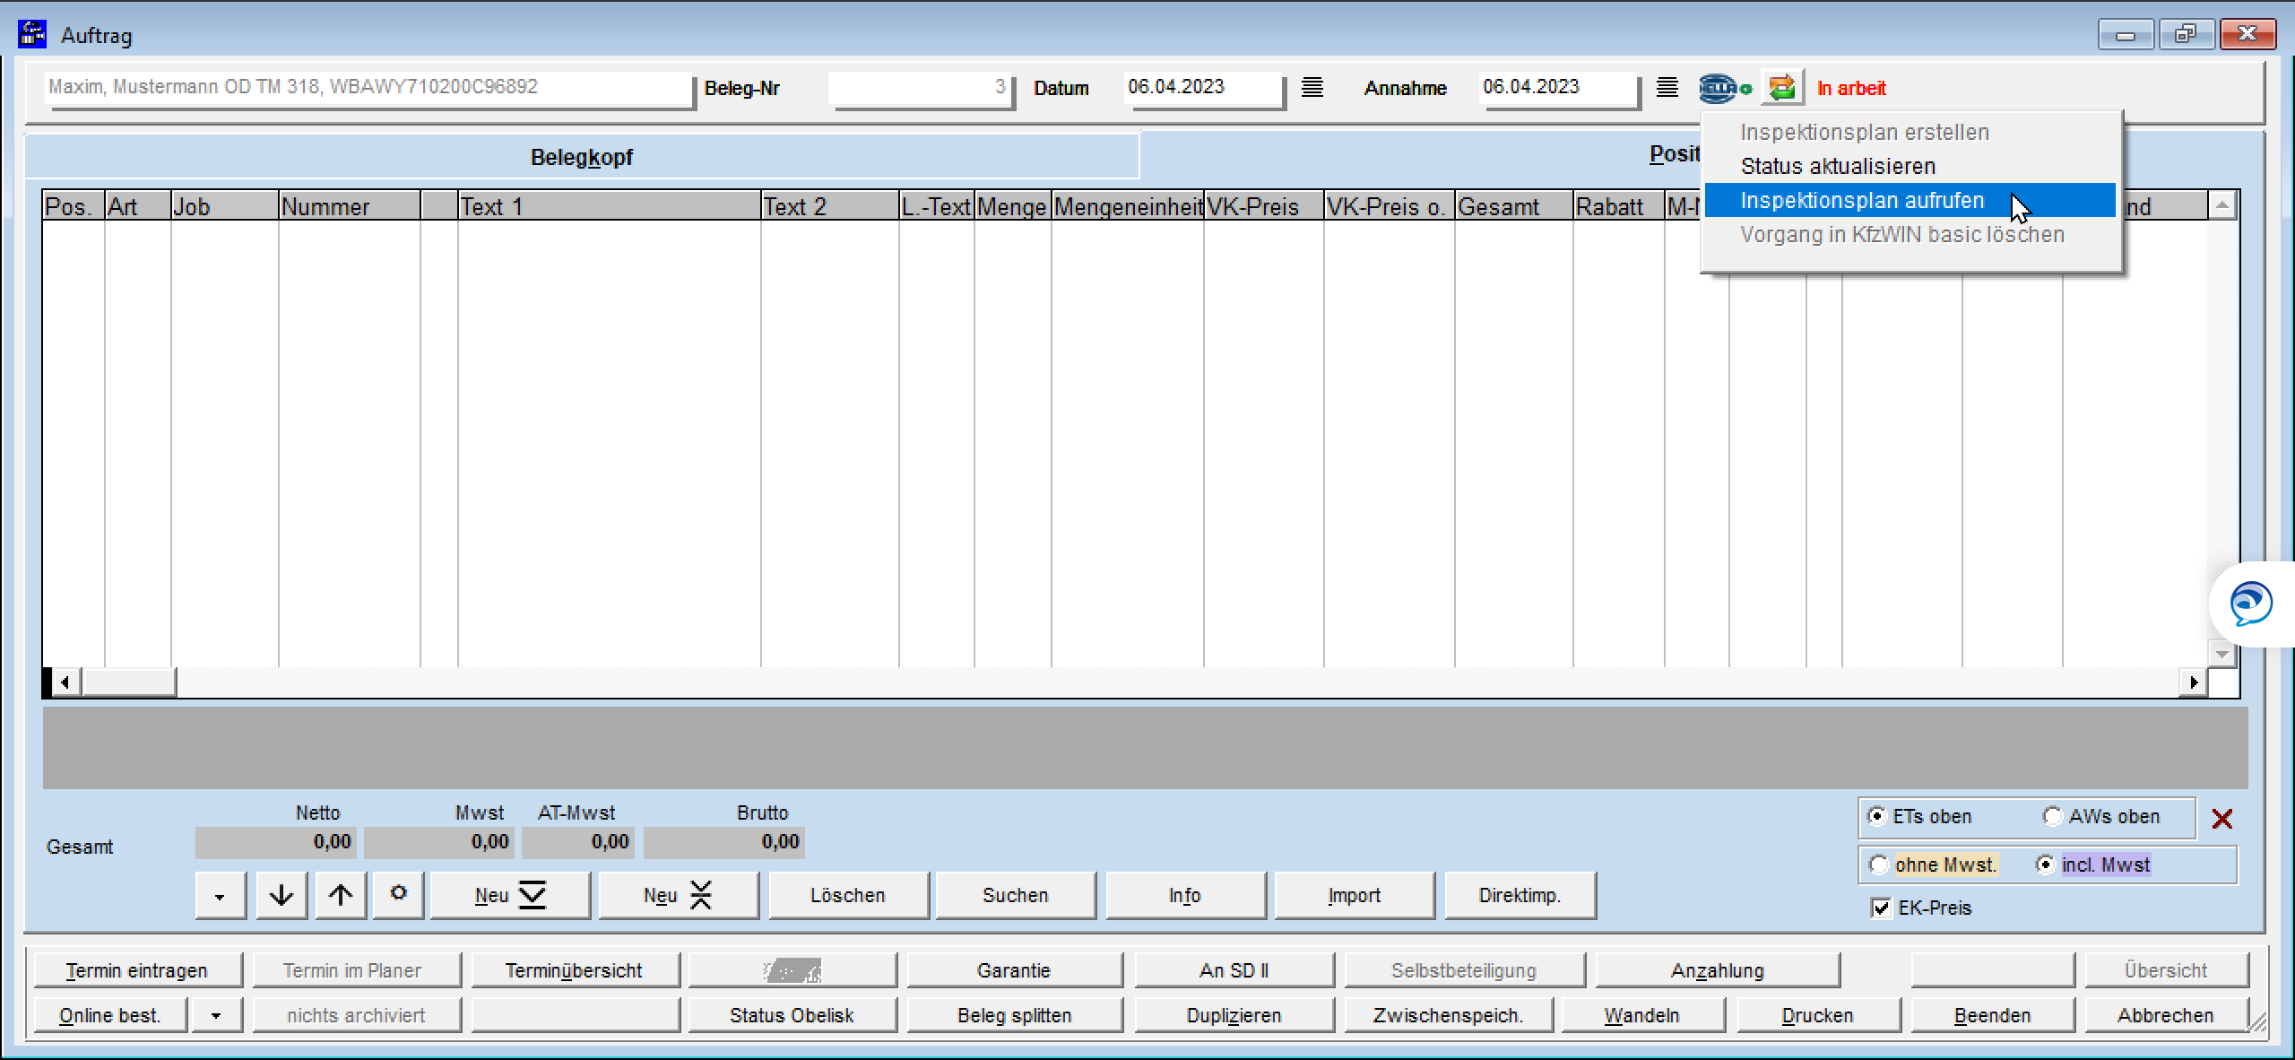Click horizontal scrollbar left arrow
Screen dimensions: 2295x1060
(x=65, y=682)
